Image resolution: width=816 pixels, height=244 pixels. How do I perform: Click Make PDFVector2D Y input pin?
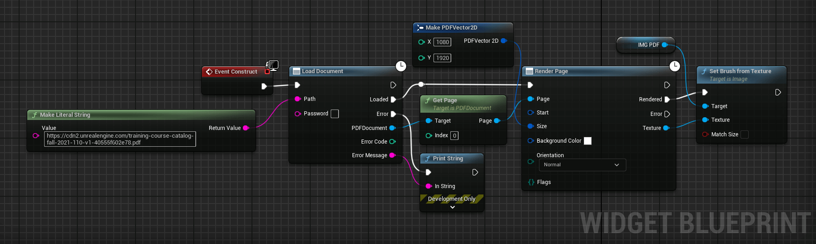point(421,58)
